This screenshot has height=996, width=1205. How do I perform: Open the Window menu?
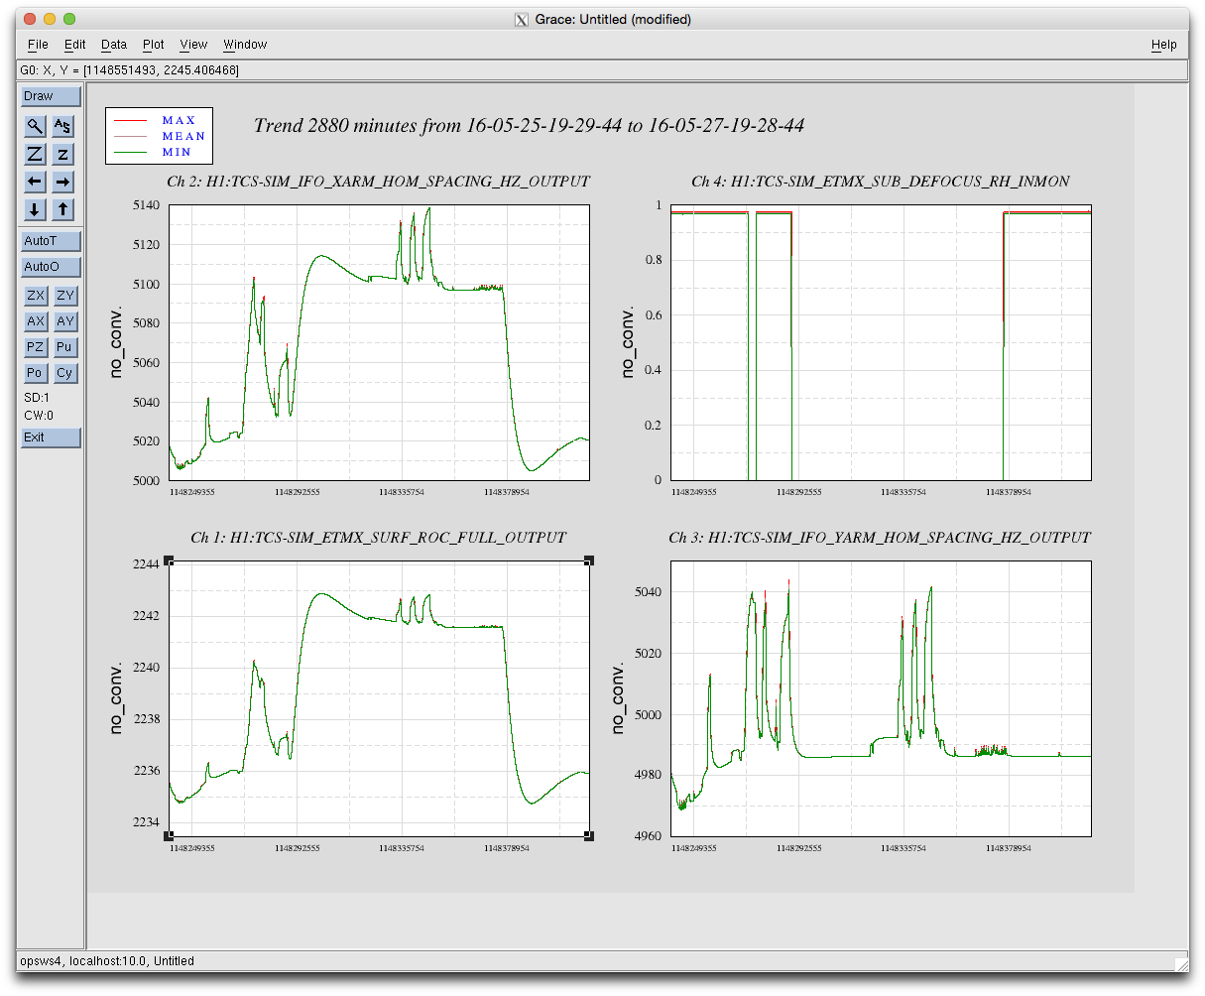pyautogui.click(x=245, y=45)
